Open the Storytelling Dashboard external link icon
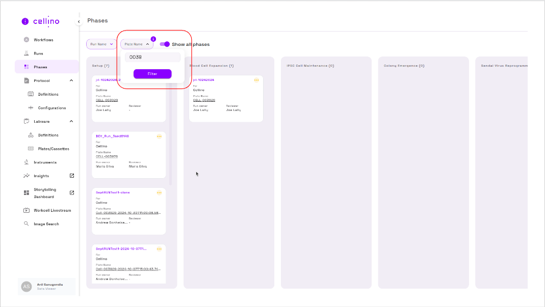This screenshot has width=545, height=307. point(72,192)
